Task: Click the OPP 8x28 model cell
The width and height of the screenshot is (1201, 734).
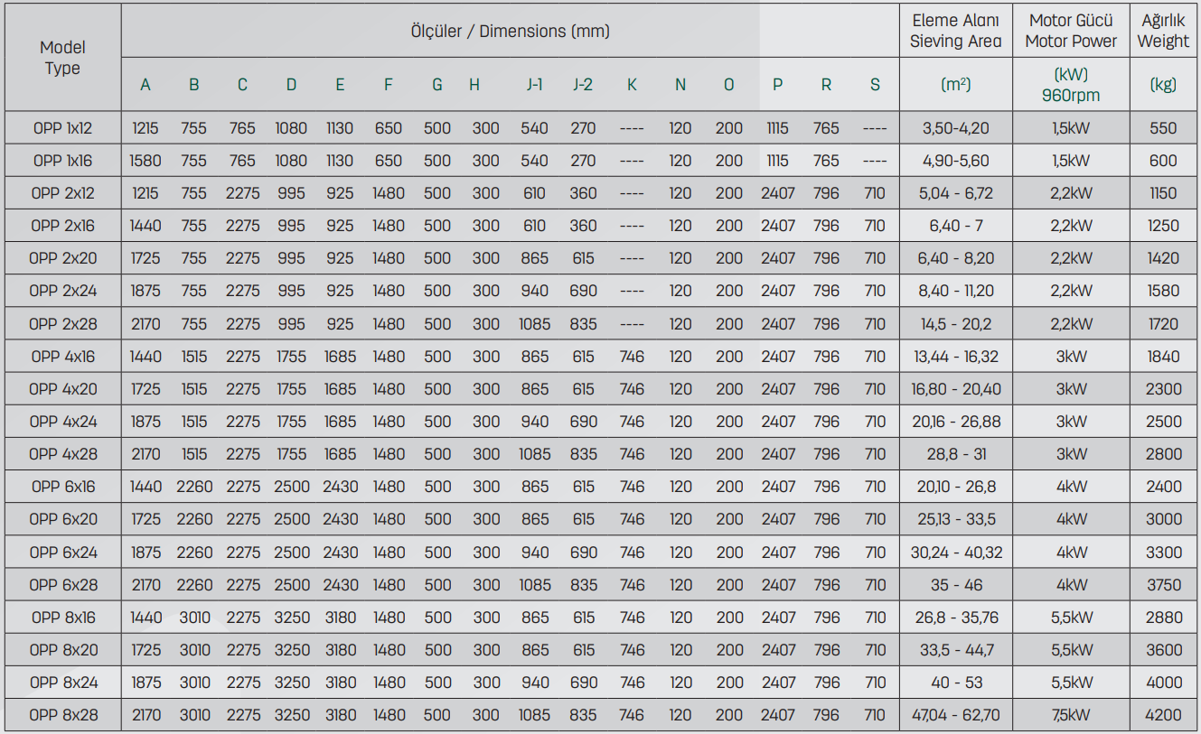Action: [62, 715]
